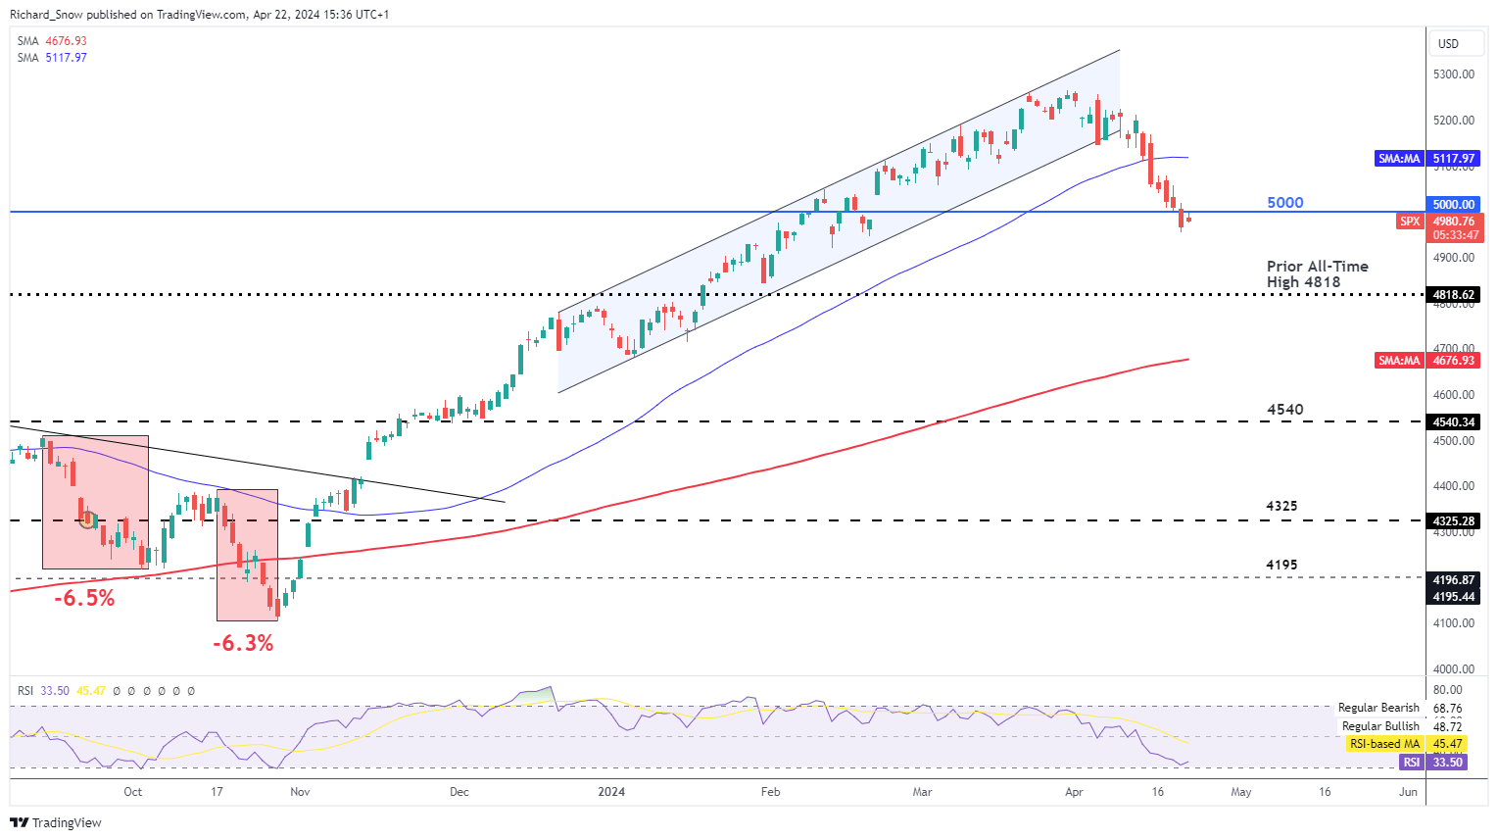Click the red SMA:MA 4676.93 price tag
This screenshot has width=1498, height=840.
pyautogui.click(x=1426, y=361)
